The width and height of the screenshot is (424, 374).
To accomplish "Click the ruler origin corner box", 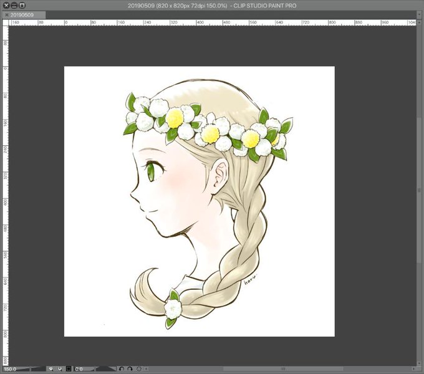I will click(x=6, y=22).
